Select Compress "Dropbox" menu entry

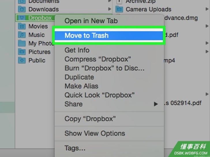coord(109,59)
